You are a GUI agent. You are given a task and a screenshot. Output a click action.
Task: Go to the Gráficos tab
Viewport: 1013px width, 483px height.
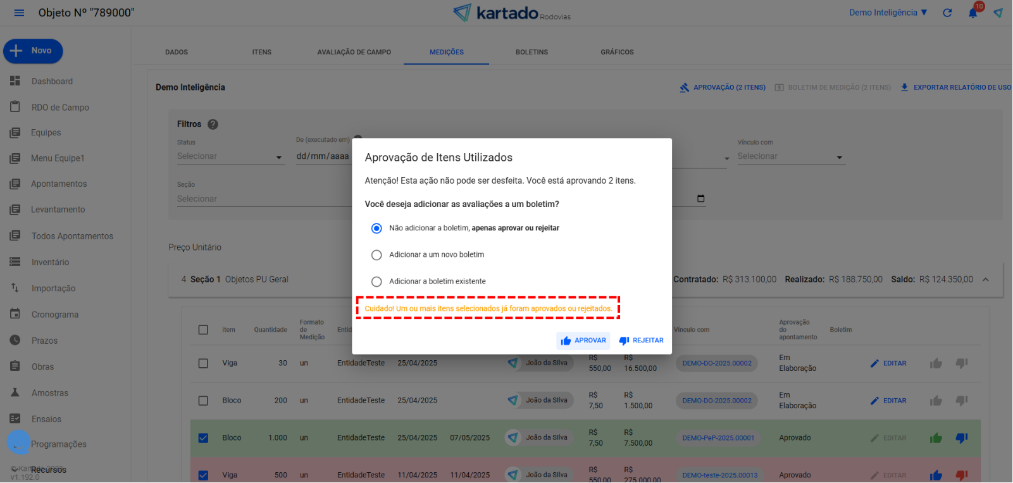(x=617, y=52)
